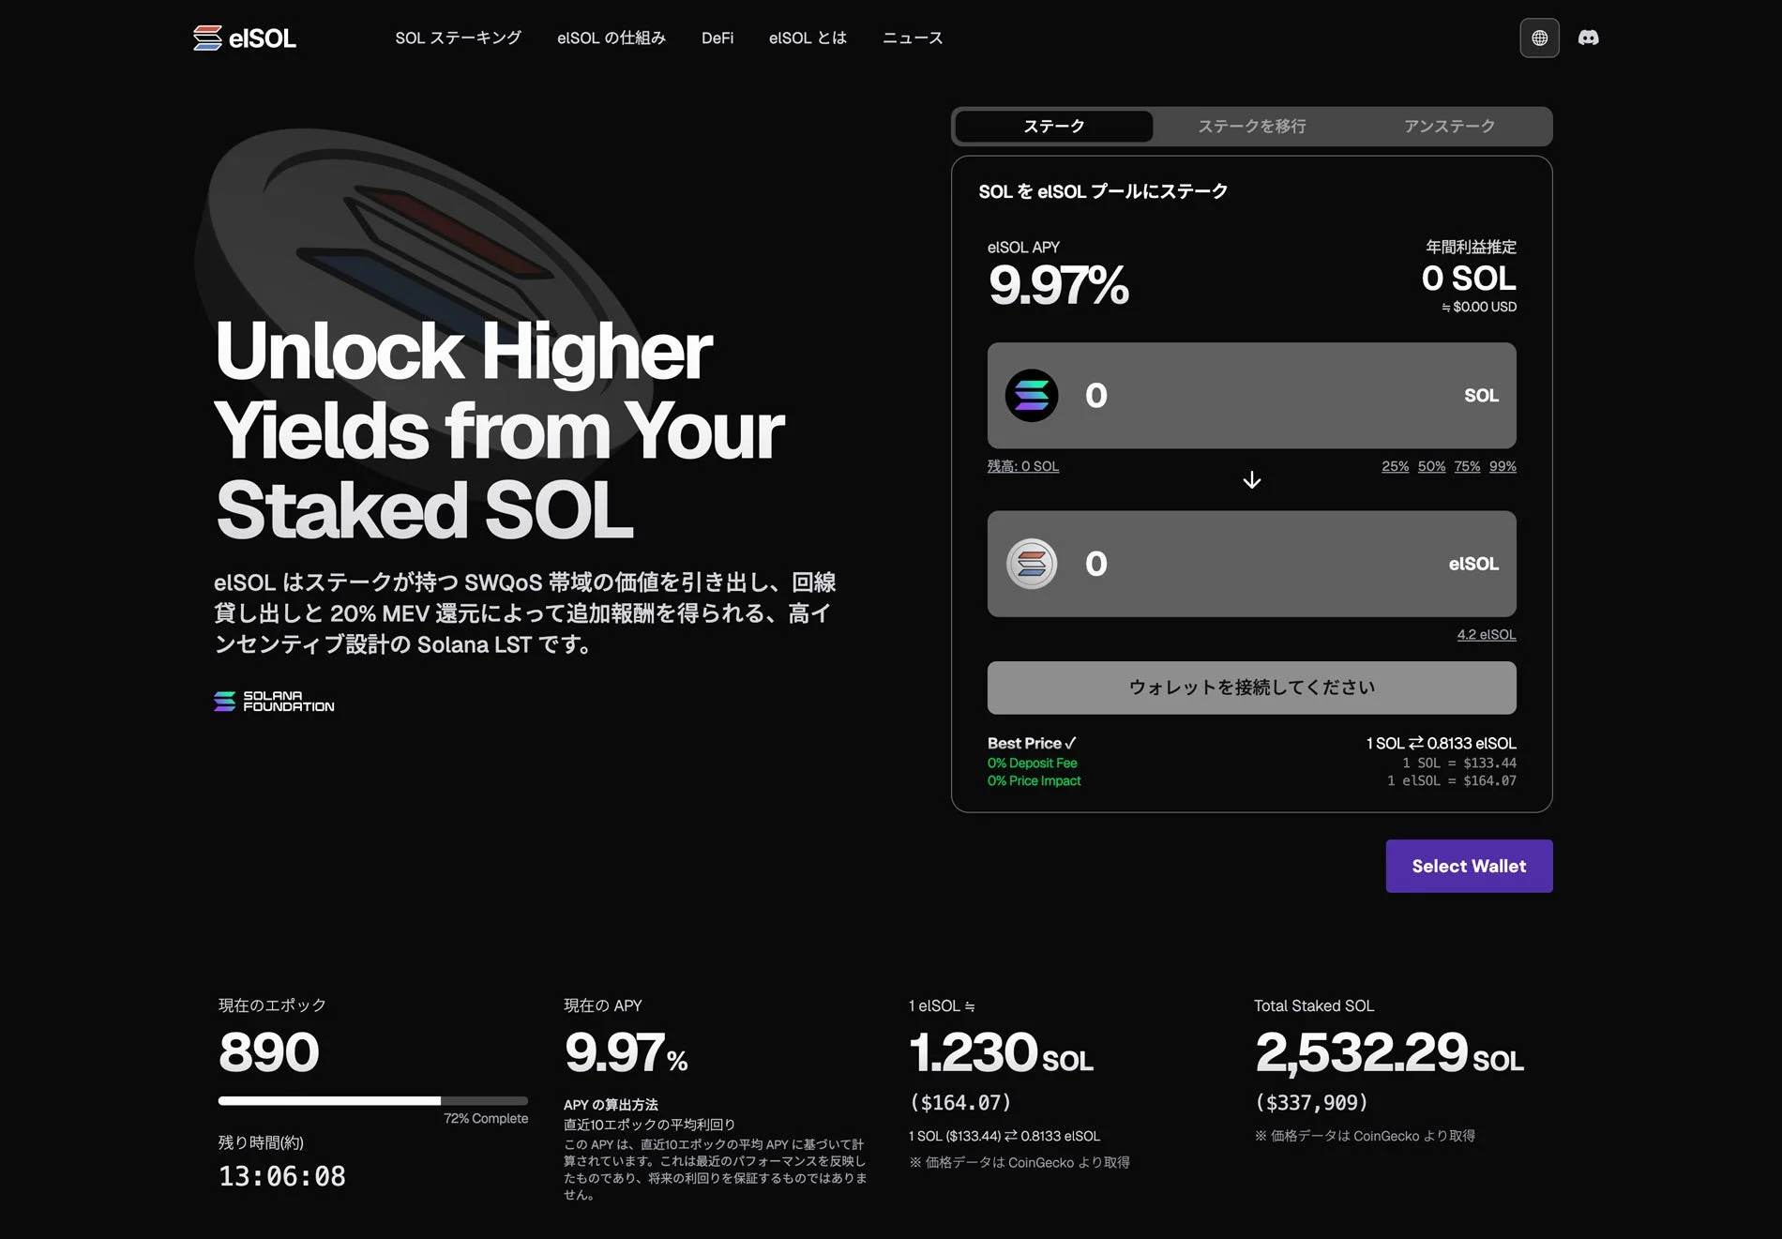Switch to the アンステーク tab

point(1449,126)
